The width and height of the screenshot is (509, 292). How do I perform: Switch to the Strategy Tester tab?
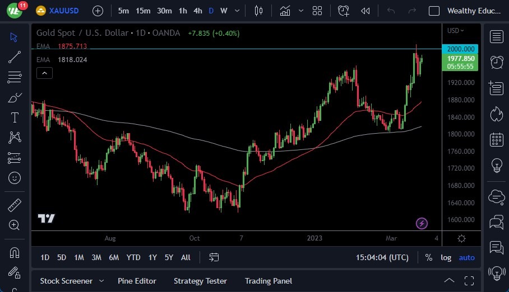pyautogui.click(x=200, y=281)
